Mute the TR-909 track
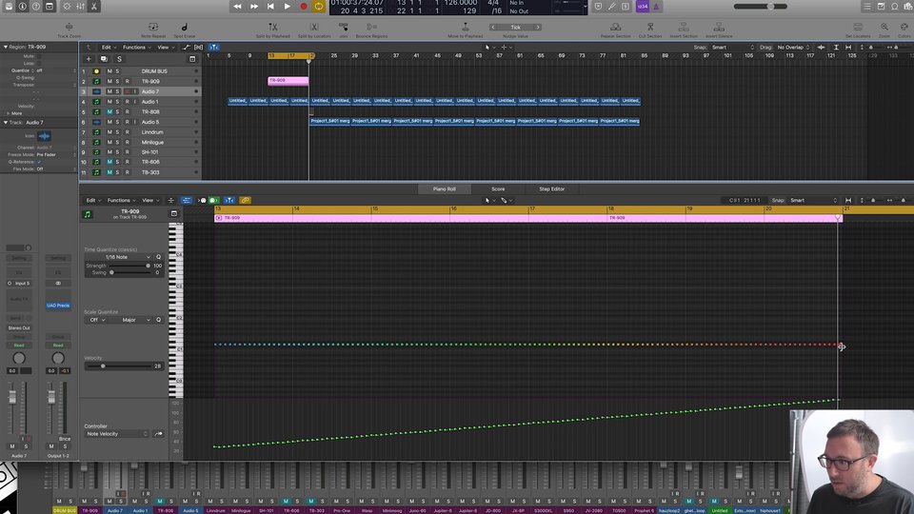Screen dimensions: 914x514 (x=109, y=82)
